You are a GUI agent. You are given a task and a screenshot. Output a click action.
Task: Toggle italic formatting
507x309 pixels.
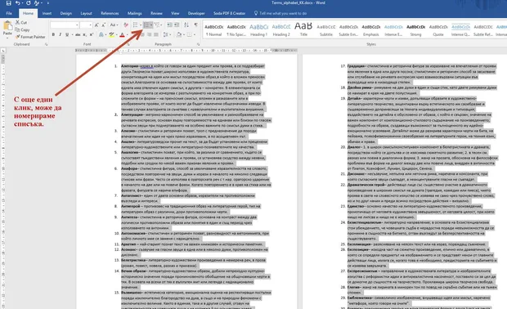[x=61, y=34]
